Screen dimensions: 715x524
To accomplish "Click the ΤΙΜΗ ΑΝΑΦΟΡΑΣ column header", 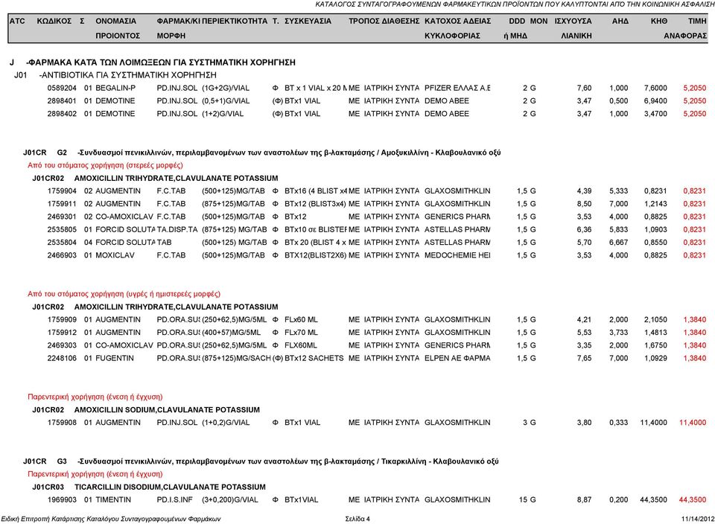I will pos(685,28).
